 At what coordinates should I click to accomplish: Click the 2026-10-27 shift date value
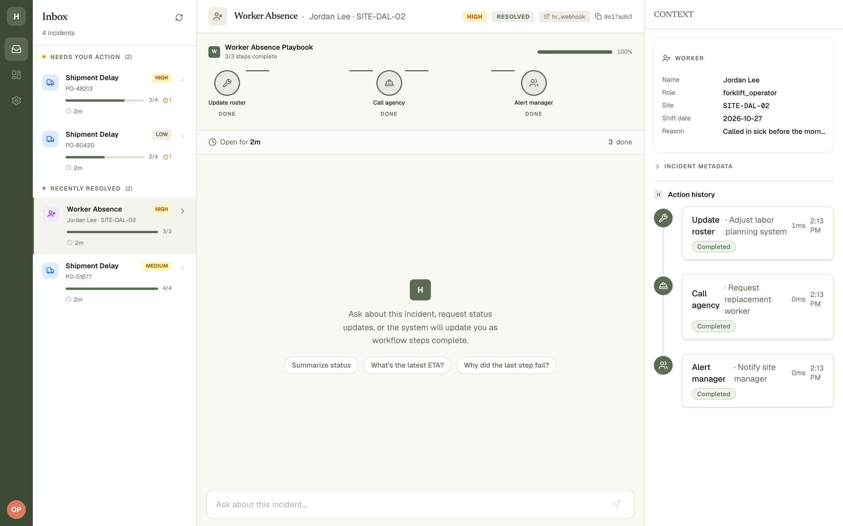(743, 119)
